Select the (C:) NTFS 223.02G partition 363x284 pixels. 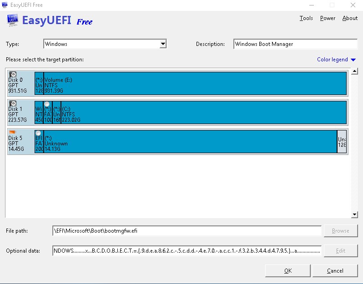point(204,112)
